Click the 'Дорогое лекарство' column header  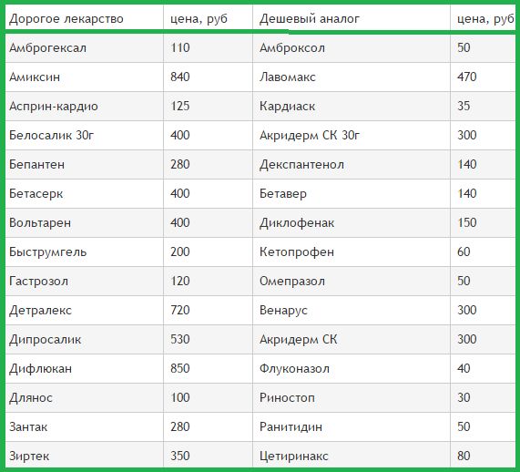click(x=66, y=18)
